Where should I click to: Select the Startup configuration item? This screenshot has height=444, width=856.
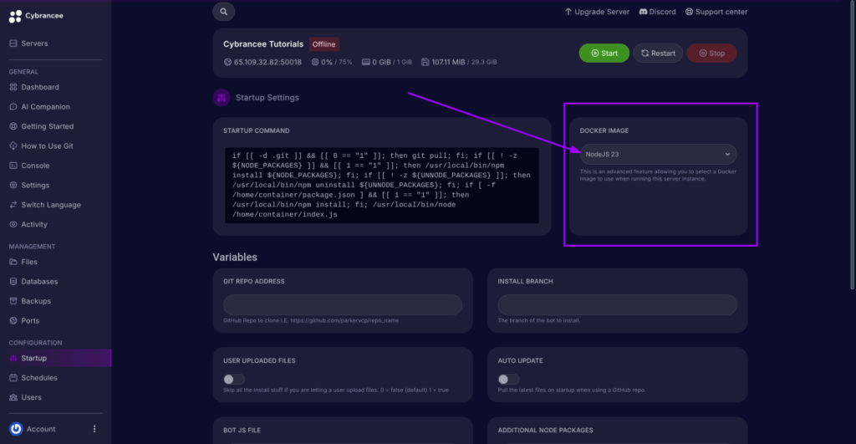tap(56, 358)
